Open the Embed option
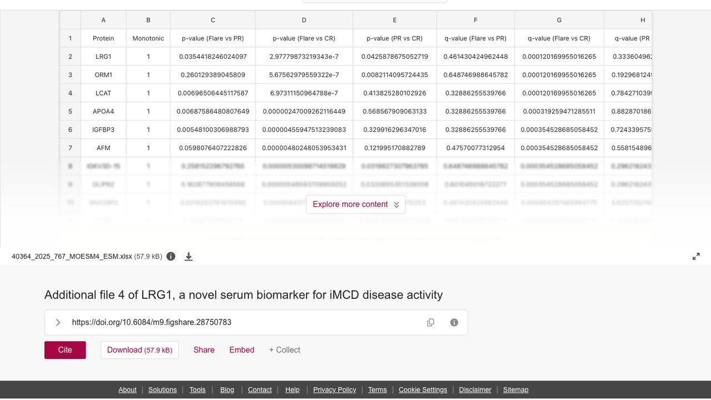 click(x=242, y=350)
